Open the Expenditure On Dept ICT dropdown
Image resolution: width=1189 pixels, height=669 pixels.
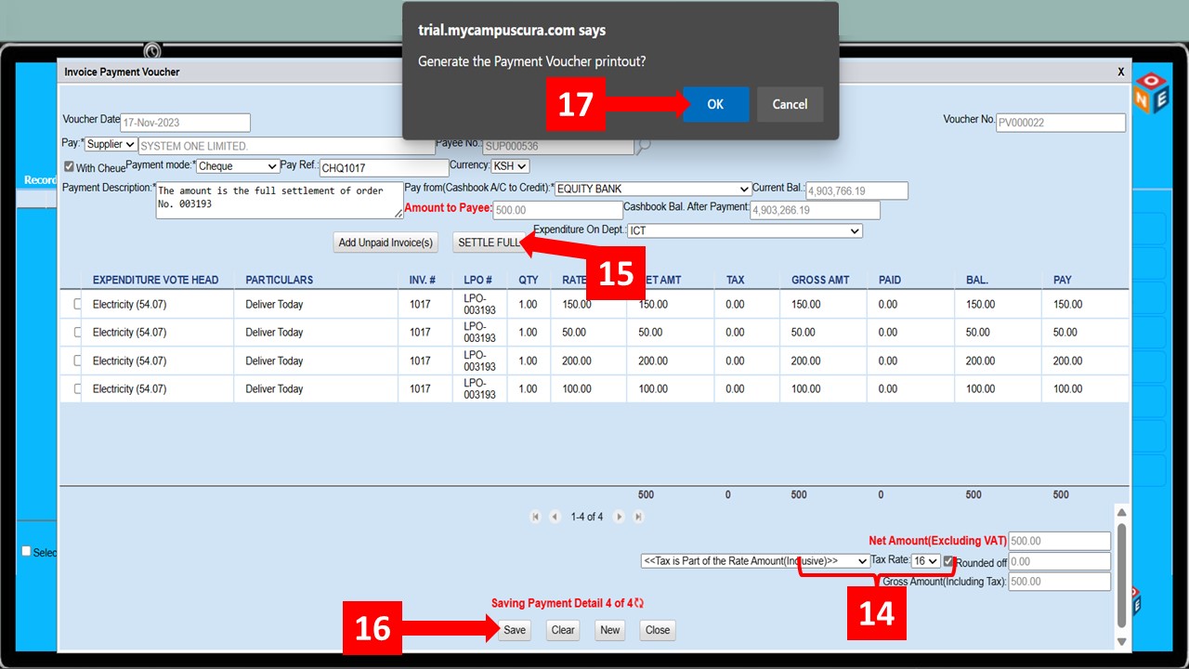pos(745,230)
